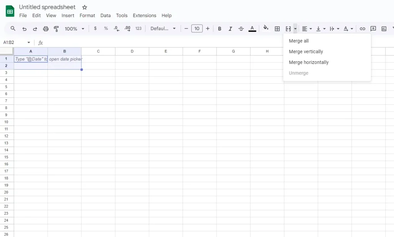
Task: Open the zoom 100% dropdown
Action: tap(74, 29)
